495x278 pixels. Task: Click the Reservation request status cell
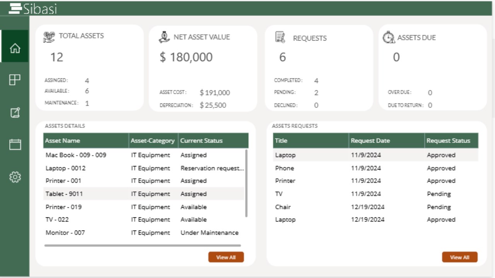click(x=212, y=168)
